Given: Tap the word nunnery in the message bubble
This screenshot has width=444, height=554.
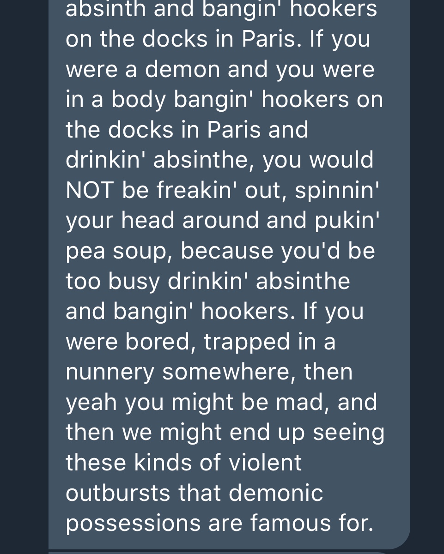Looking at the screenshot, I should click(110, 373).
